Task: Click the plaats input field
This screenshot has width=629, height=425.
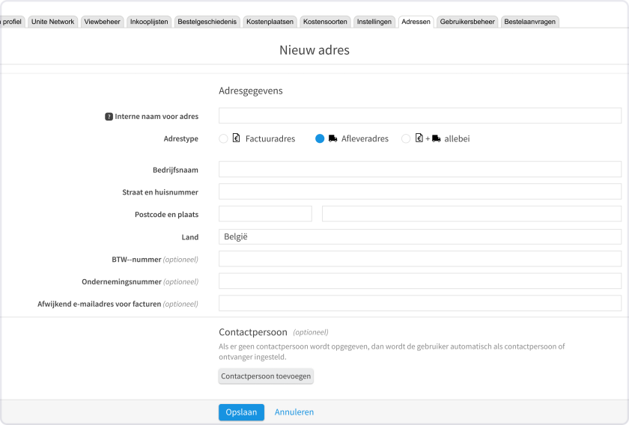Action: [472, 214]
